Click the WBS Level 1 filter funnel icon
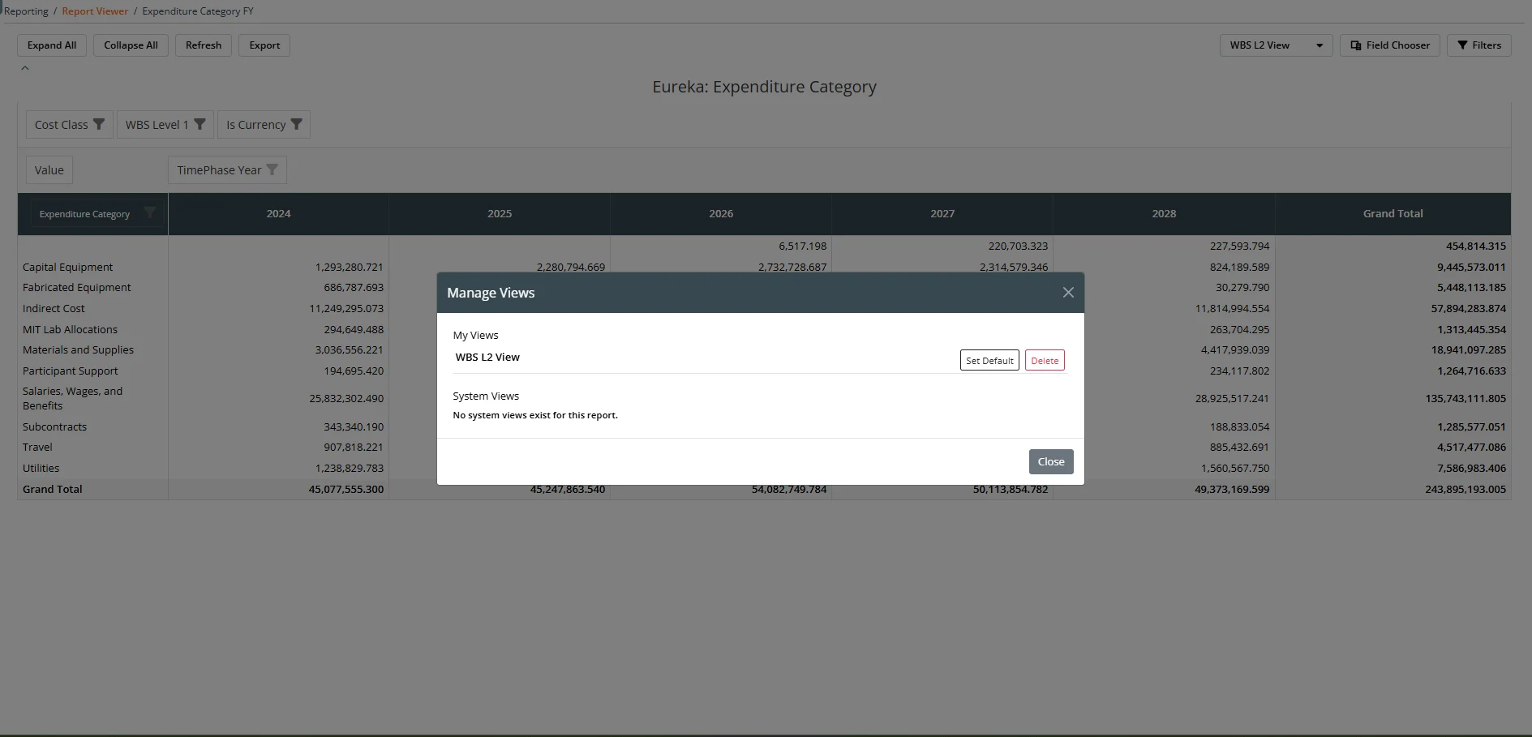This screenshot has height=737, width=1532. [200, 124]
